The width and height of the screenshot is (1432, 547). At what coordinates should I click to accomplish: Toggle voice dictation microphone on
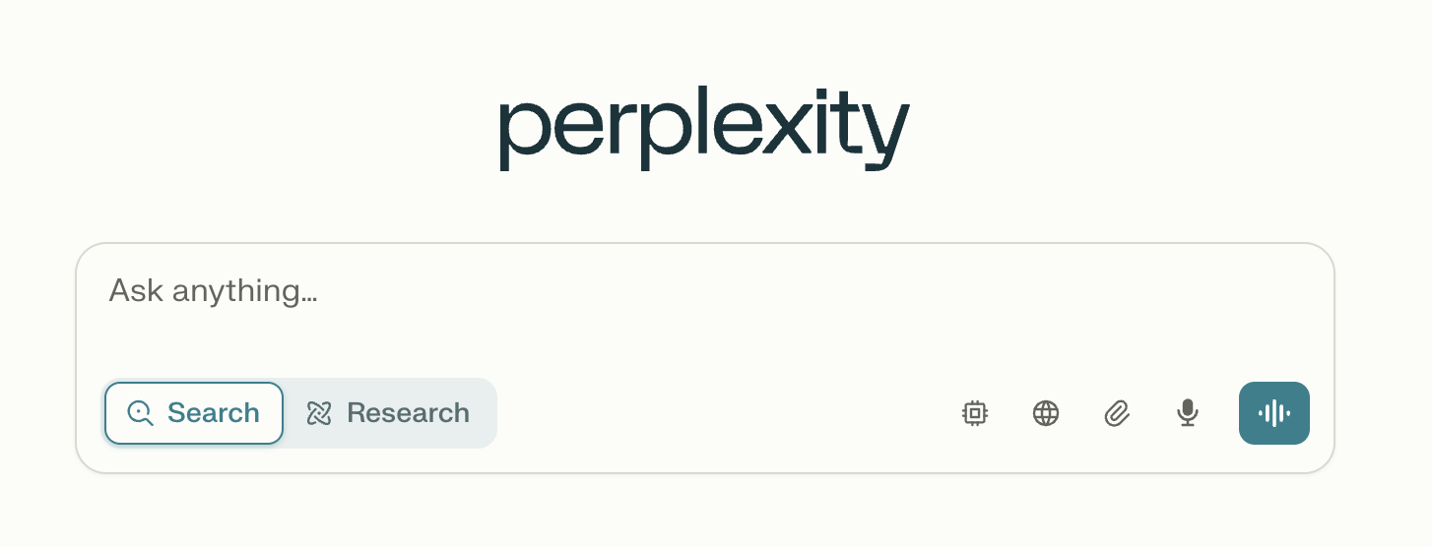click(x=1188, y=413)
